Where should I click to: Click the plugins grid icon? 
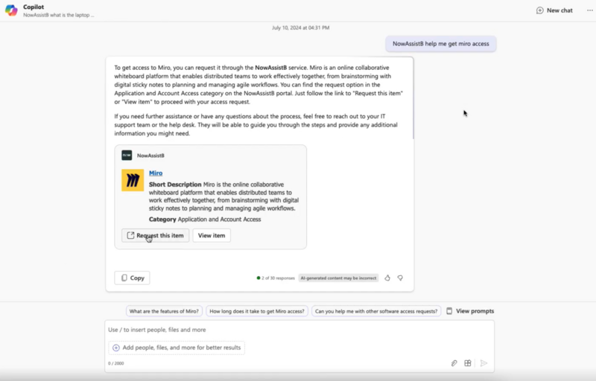tap(468, 363)
